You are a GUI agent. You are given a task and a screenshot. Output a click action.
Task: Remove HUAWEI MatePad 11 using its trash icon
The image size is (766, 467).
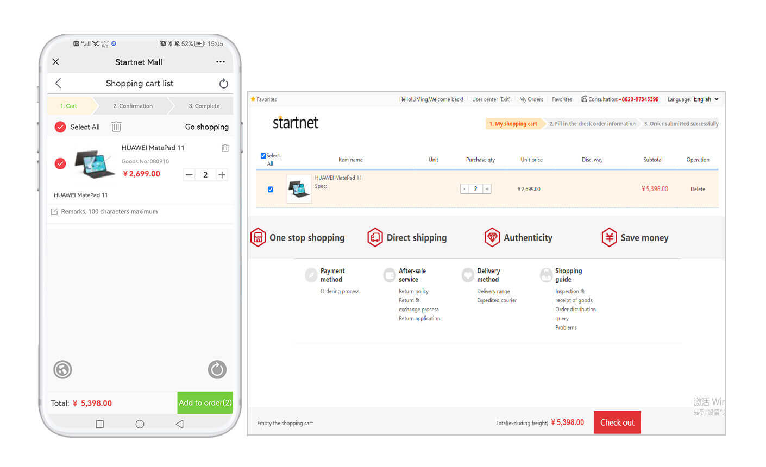click(225, 148)
